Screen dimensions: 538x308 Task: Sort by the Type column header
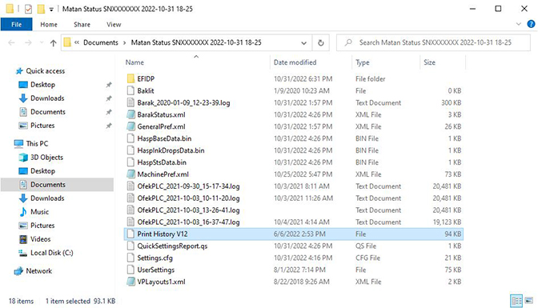[x=363, y=62]
